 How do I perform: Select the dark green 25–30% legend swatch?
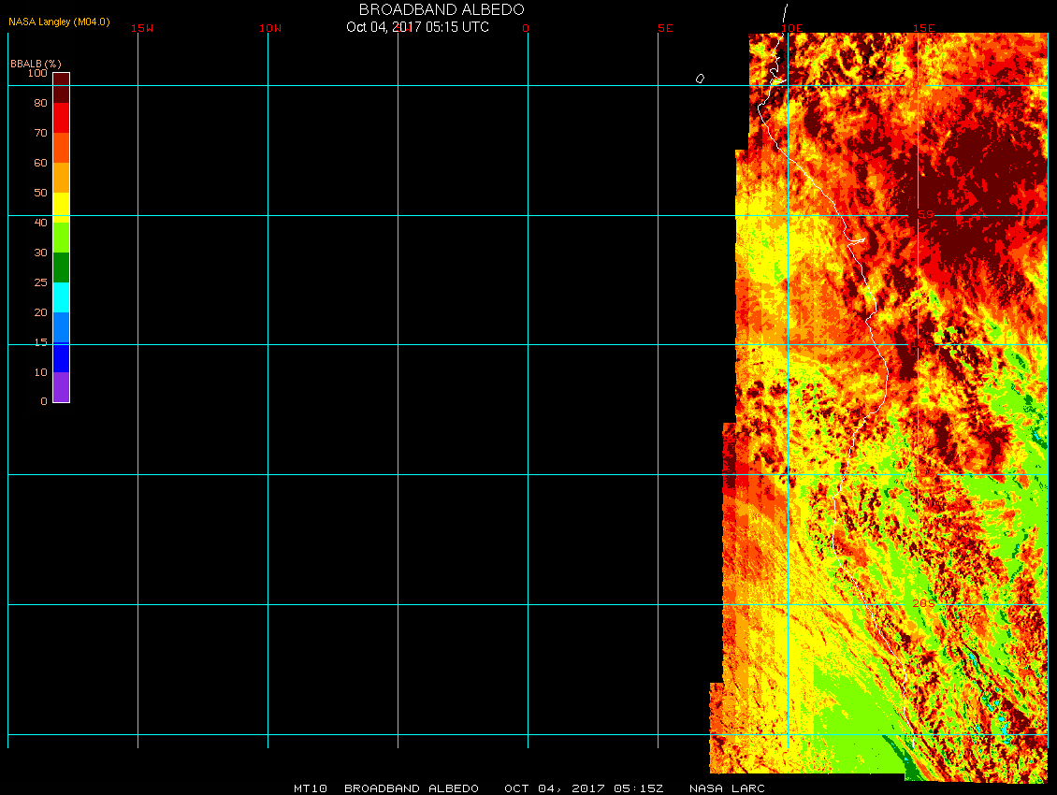coord(61,267)
